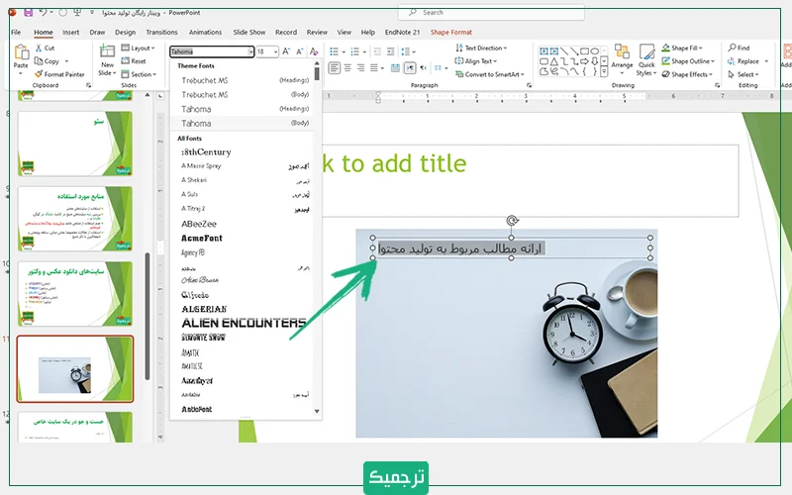The image size is (792, 495).
Task: Decrease the list indent level
Action: tap(377, 51)
